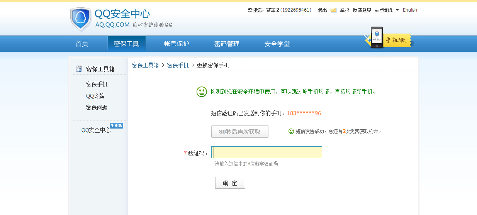477x215 pixels.
Task: Click the 请输入短信中的8位数字验证码 hint text
Action: [246, 164]
